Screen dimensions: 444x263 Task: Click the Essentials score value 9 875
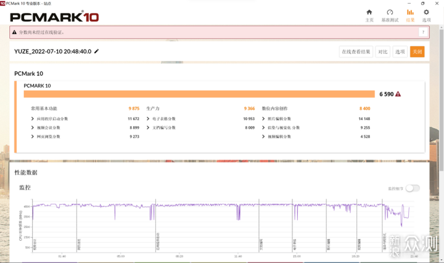[134, 108]
